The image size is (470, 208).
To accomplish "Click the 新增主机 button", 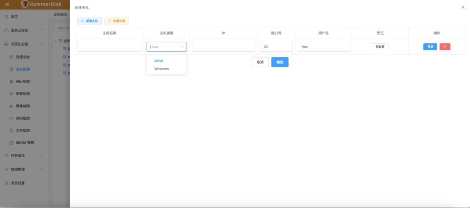I will (x=89, y=21).
